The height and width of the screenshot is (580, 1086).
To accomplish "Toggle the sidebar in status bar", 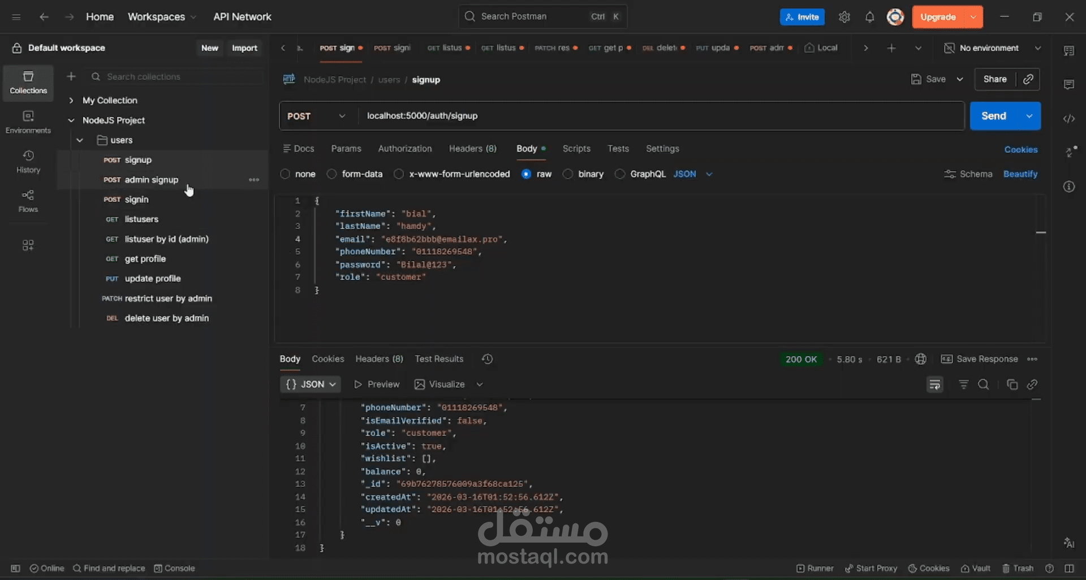I will point(15,568).
